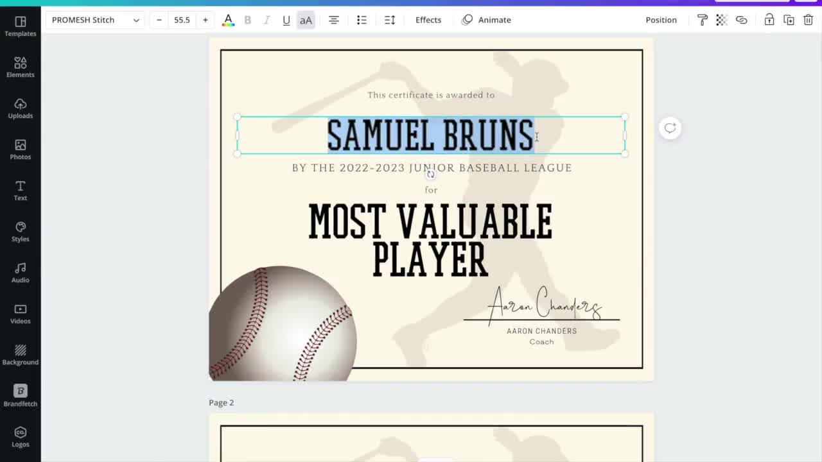Select the baseball image

(x=283, y=323)
